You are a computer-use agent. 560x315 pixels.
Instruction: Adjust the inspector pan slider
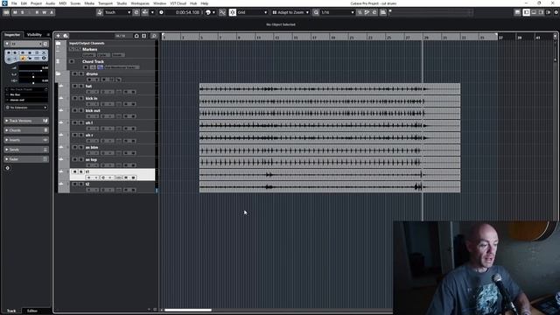33,76
